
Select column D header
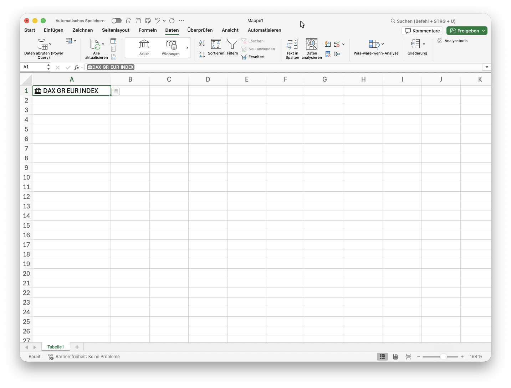pos(208,79)
